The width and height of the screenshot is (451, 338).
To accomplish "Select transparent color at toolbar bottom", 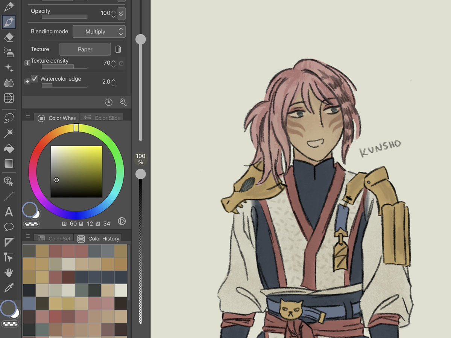I will tap(11, 324).
